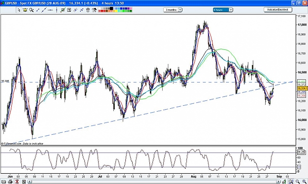Select the blue crossed lines drawing tool
308x184 pixels.
(x=82, y=10)
